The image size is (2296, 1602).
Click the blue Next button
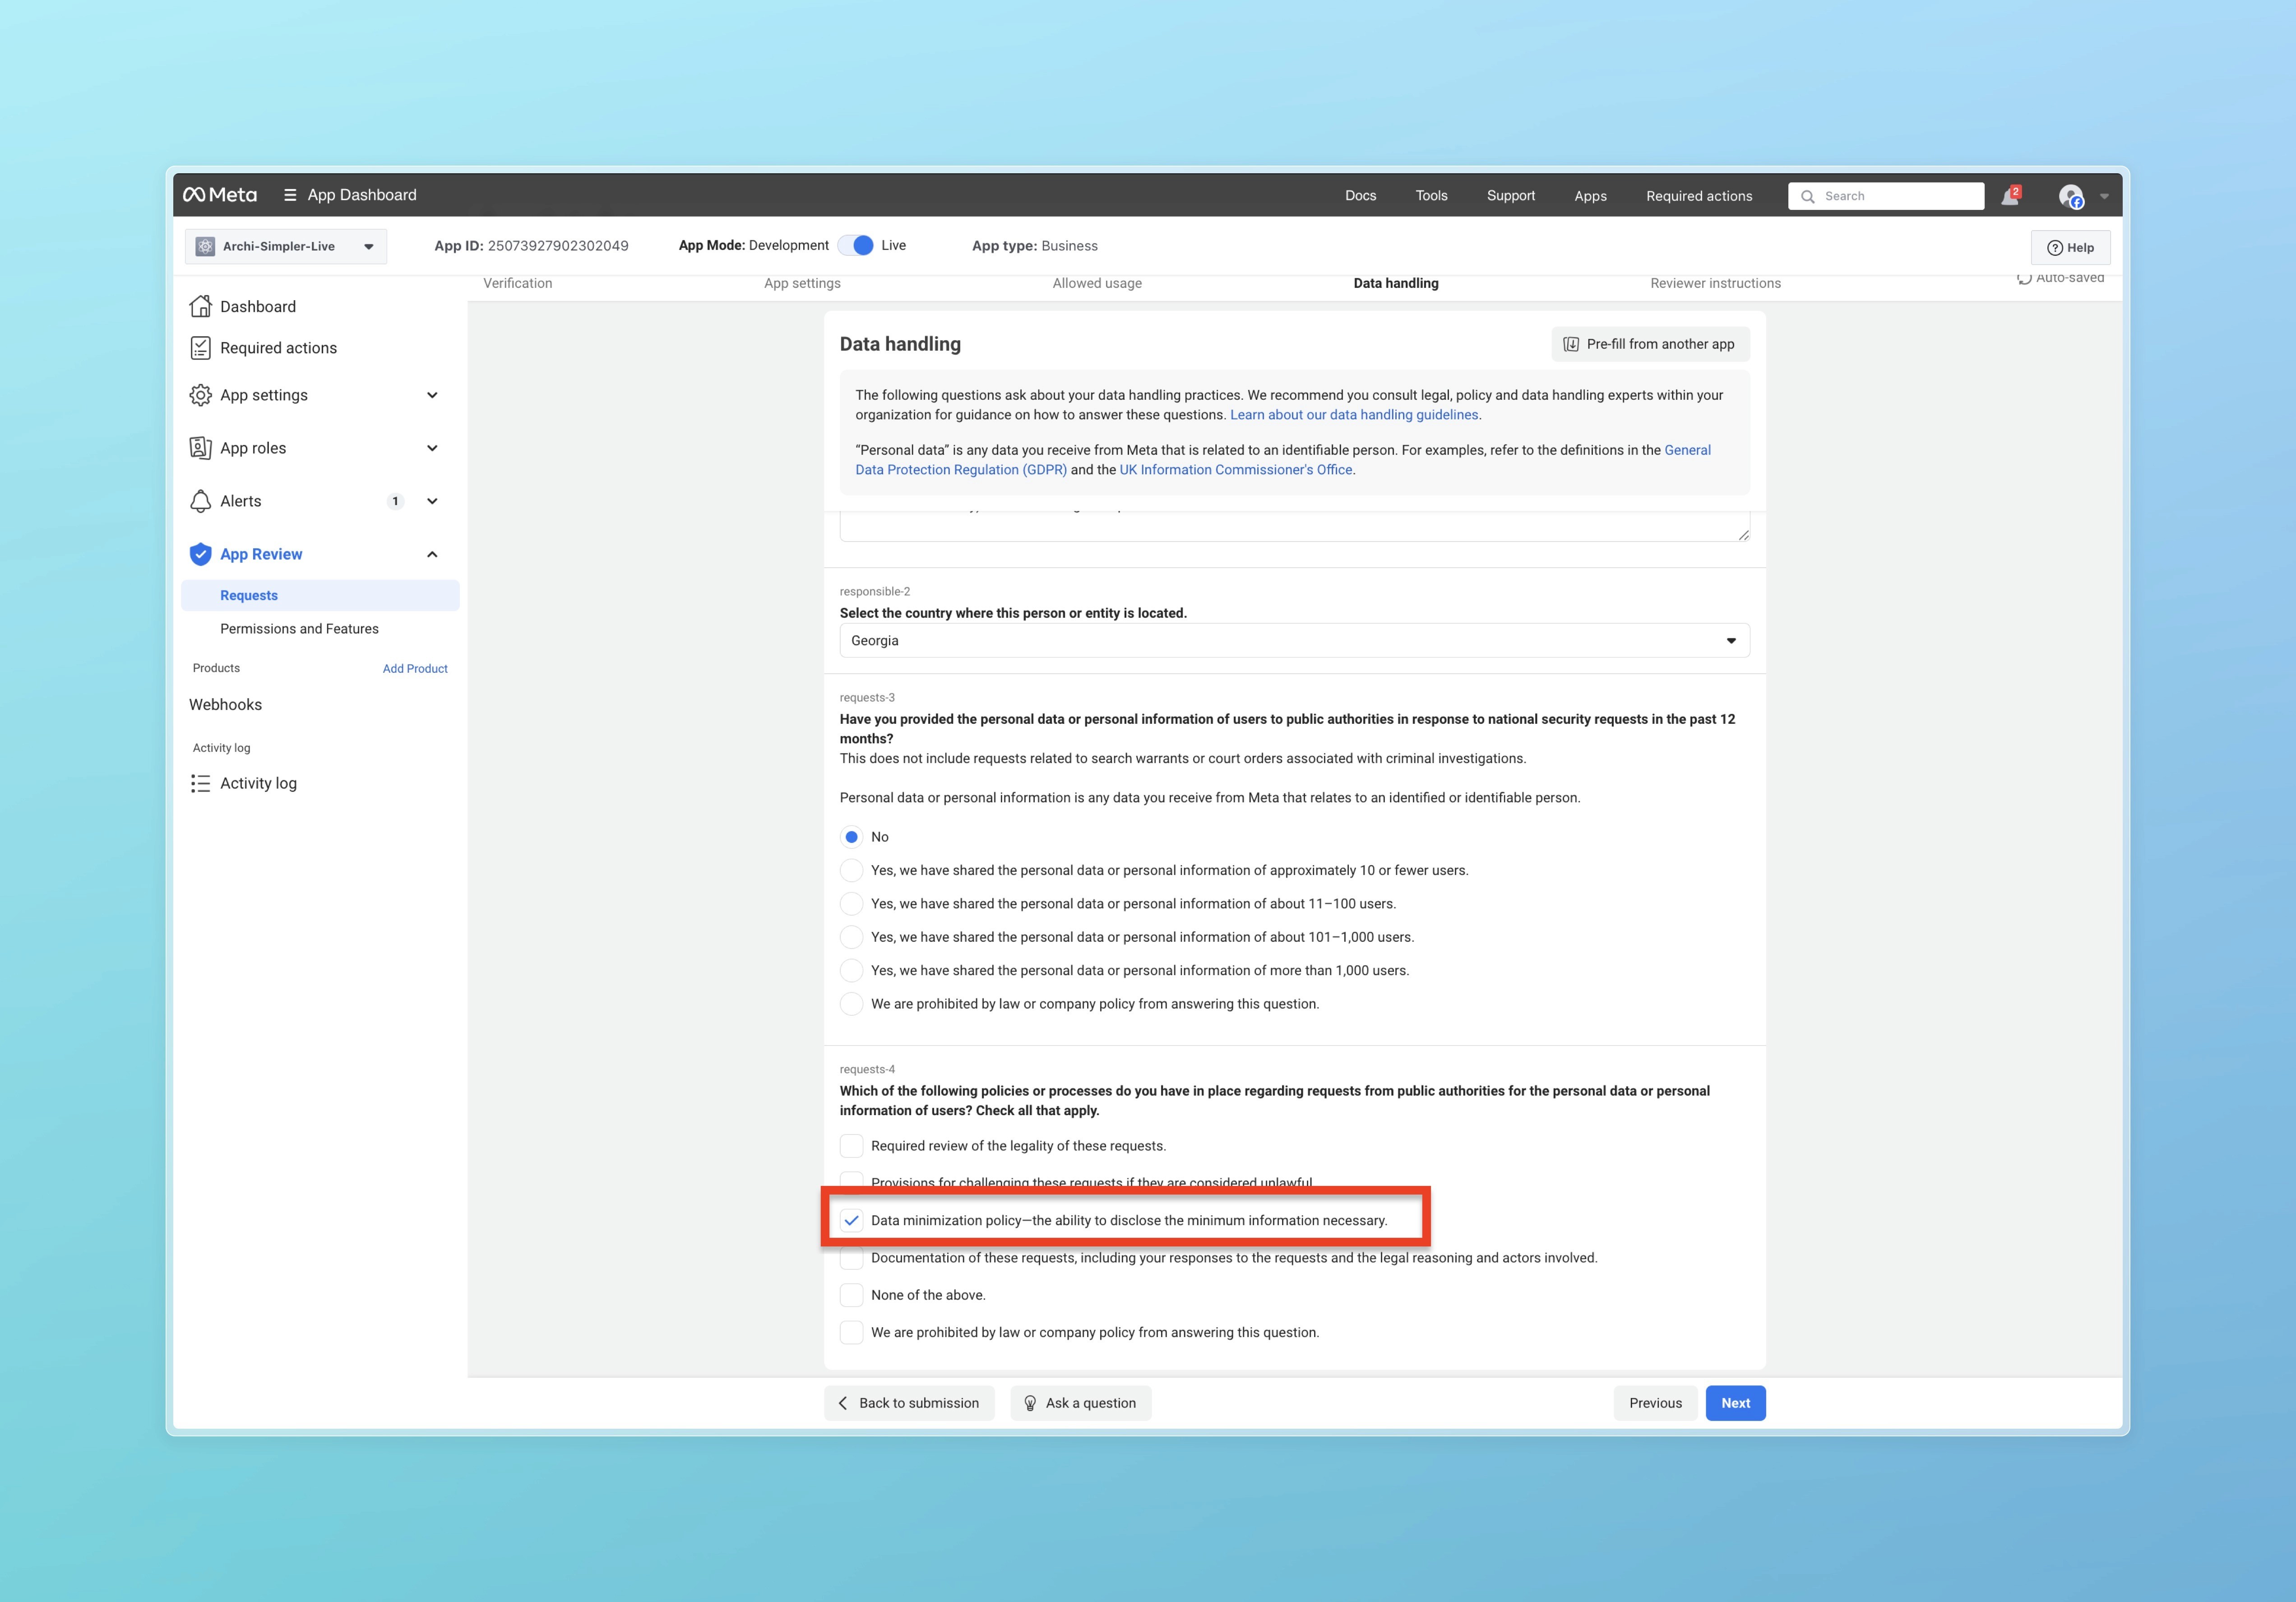coord(1735,1403)
